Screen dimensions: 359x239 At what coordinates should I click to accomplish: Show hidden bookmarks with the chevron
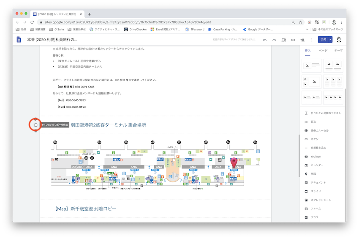tap(307, 30)
